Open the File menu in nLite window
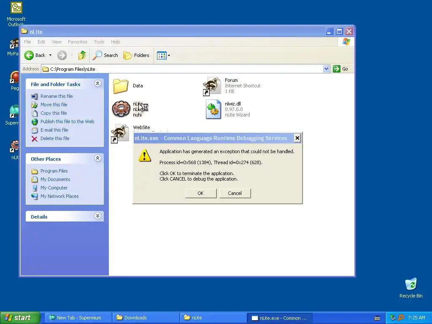Screen dimensions: 432x324 (27, 42)
